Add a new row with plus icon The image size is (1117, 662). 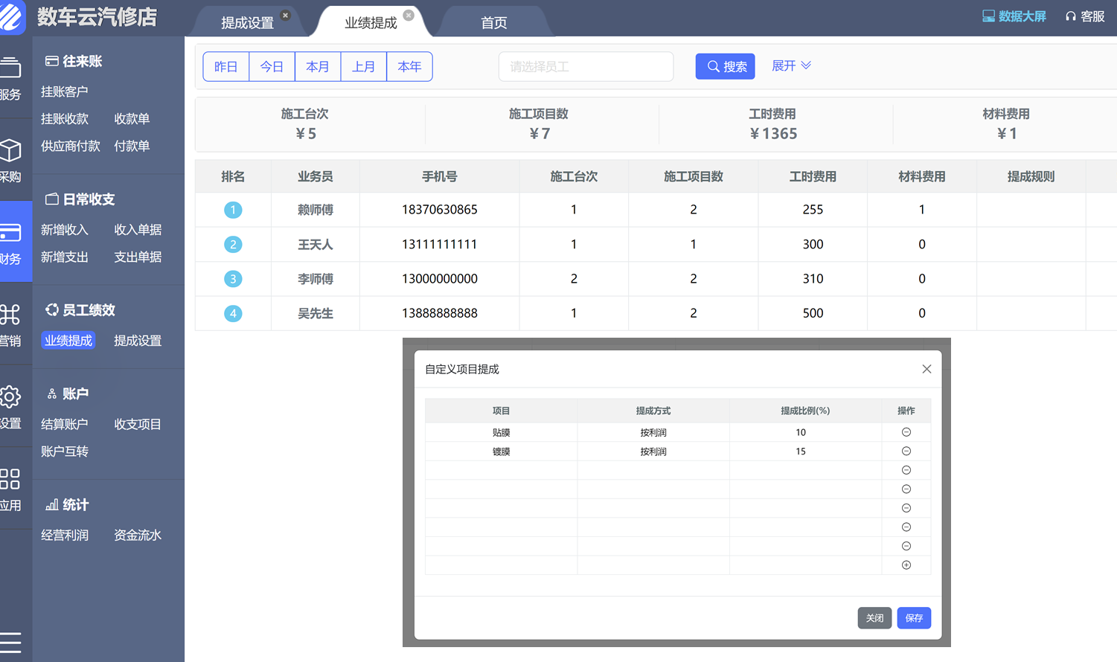(906, 565)
